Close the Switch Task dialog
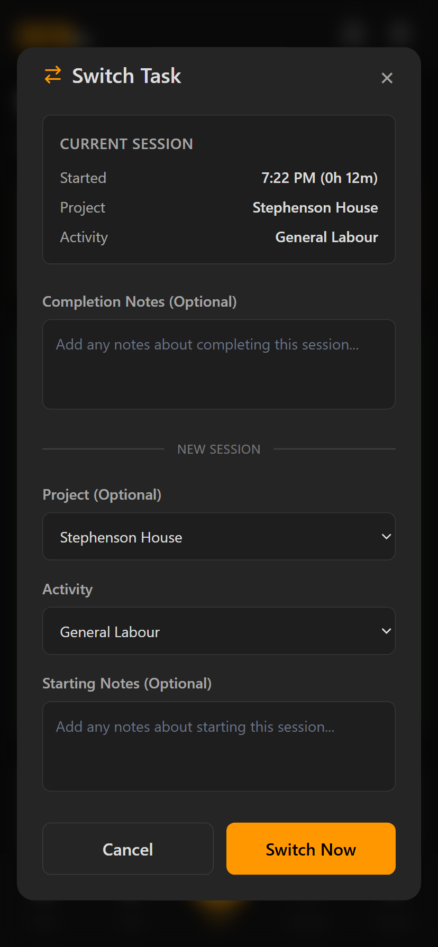 [387, 78]
